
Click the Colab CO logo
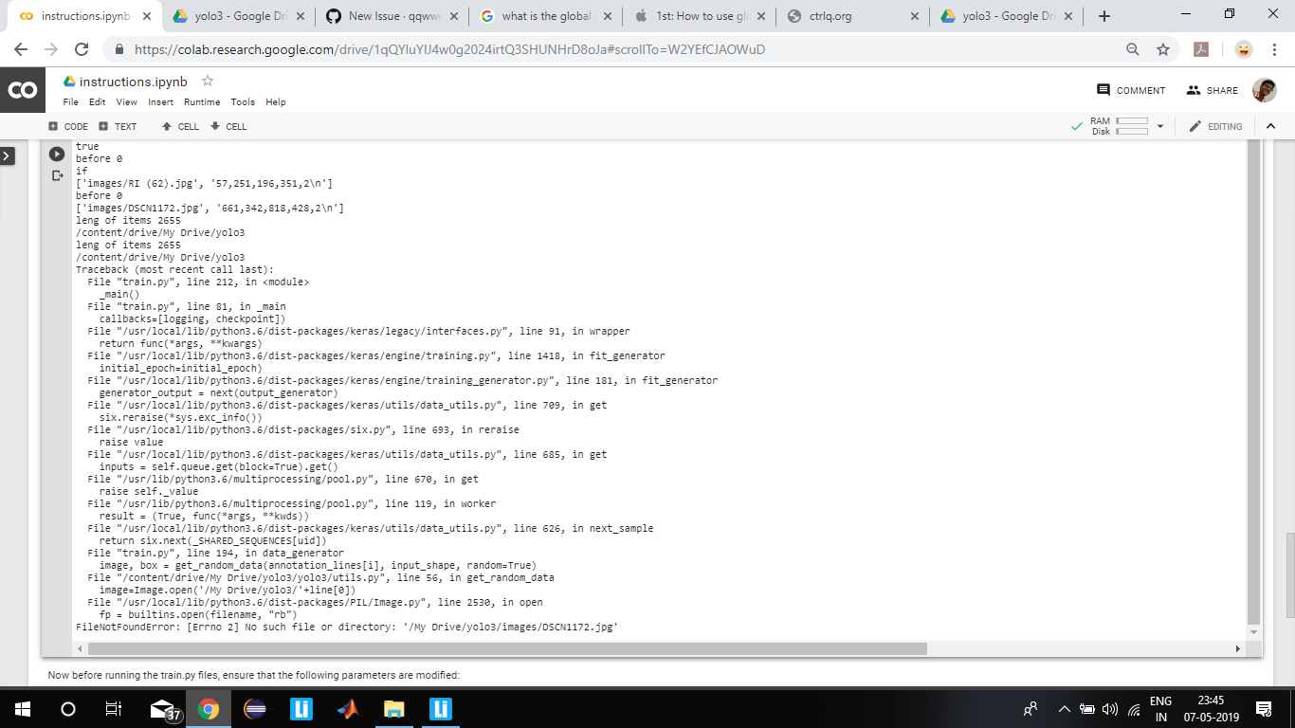coord(24,89)
